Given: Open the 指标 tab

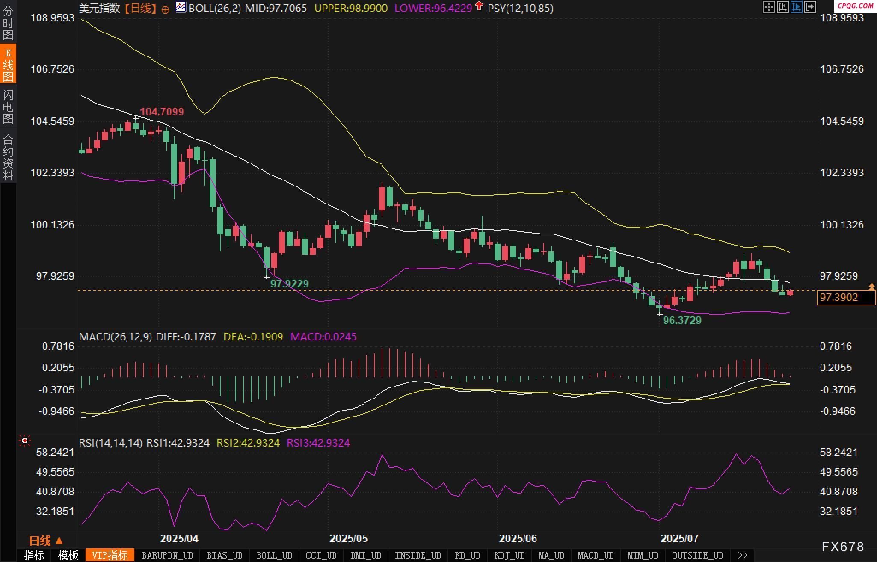Looking at the screenshot, I should 34,555.
